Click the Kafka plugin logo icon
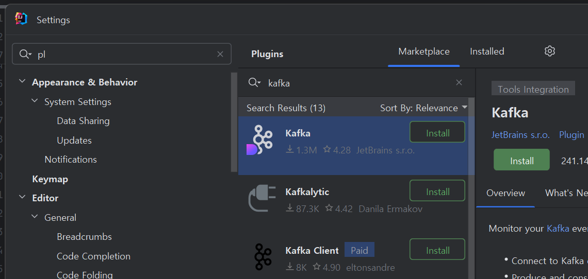 point(260,141)
